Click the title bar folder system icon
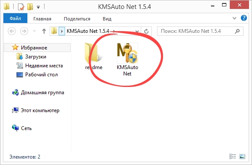 pos(6,6)
